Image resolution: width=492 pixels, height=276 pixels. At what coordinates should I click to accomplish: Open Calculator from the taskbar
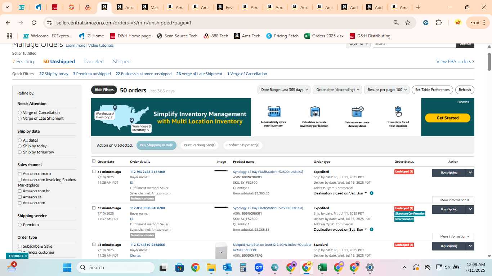point(243,267)
